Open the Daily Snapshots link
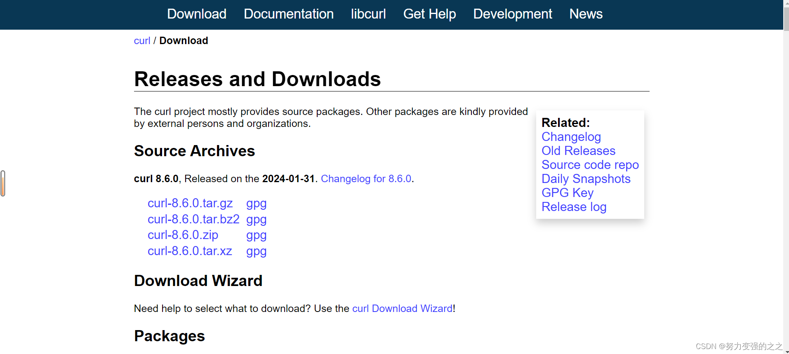The width and height of the screenshot is (789, 354). pos(586,179)
